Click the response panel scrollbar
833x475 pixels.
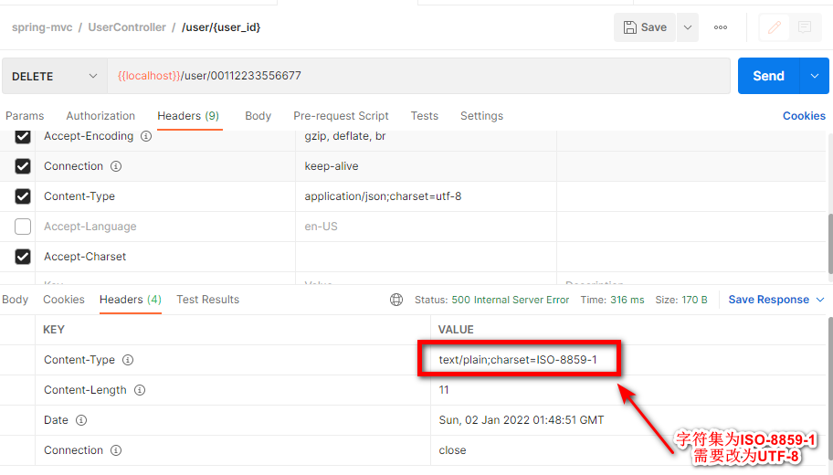pos(830,388)
